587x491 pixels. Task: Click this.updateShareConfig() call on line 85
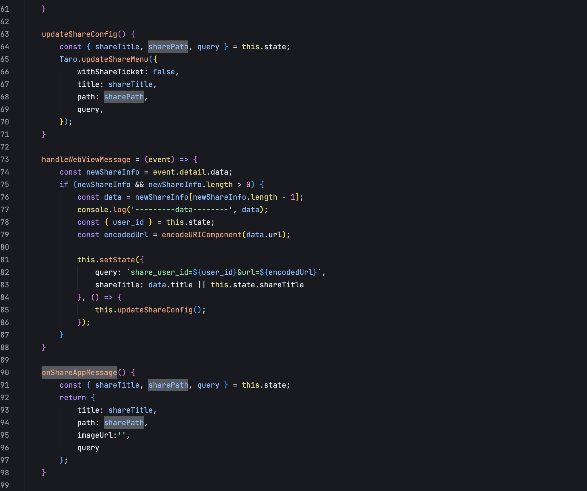(x=148, y=310)
